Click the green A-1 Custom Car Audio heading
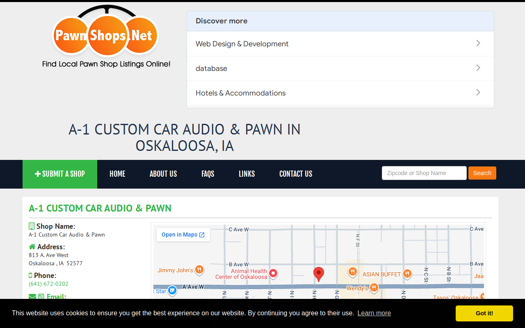 point(100,208)
